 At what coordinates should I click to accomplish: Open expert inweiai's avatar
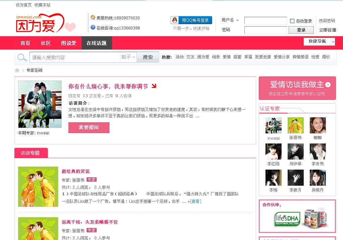pyautogui.click(x=274, y=125)
